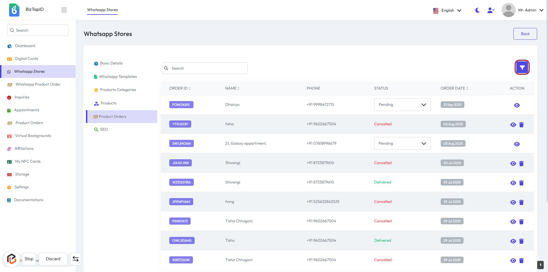
Task: Click the orders Search field
Action: pos(205,68)
